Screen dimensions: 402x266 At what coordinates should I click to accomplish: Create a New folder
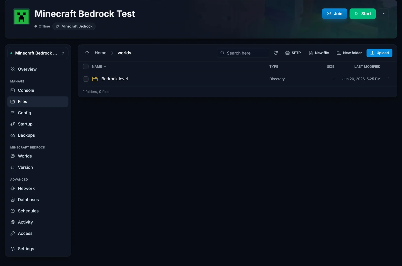pyautogui.click(x=349, y=53)
